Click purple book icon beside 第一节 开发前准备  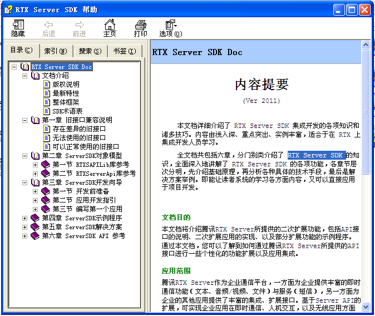coord(46,191)
